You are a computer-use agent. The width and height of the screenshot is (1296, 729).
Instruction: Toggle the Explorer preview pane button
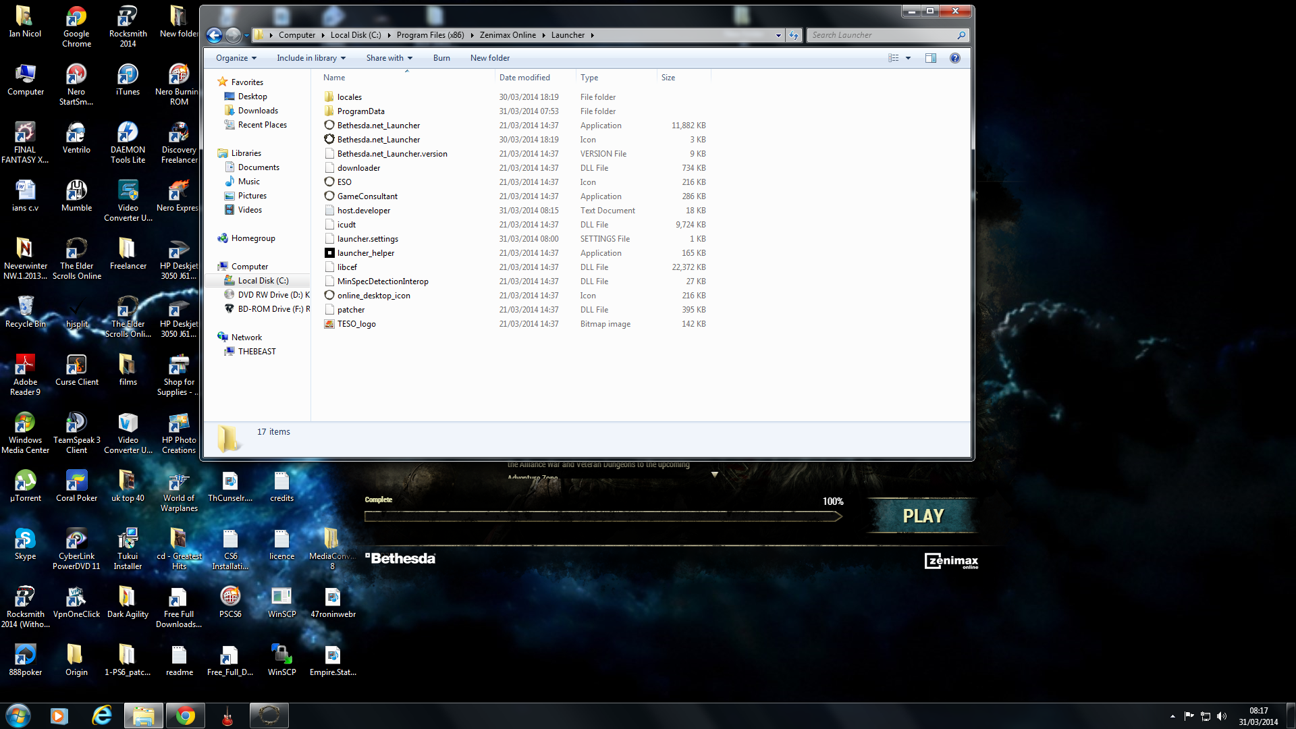tap(930, 58)
